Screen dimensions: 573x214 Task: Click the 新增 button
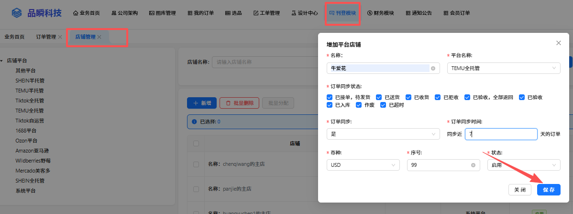pyautogui.click(x=202, y=103)
